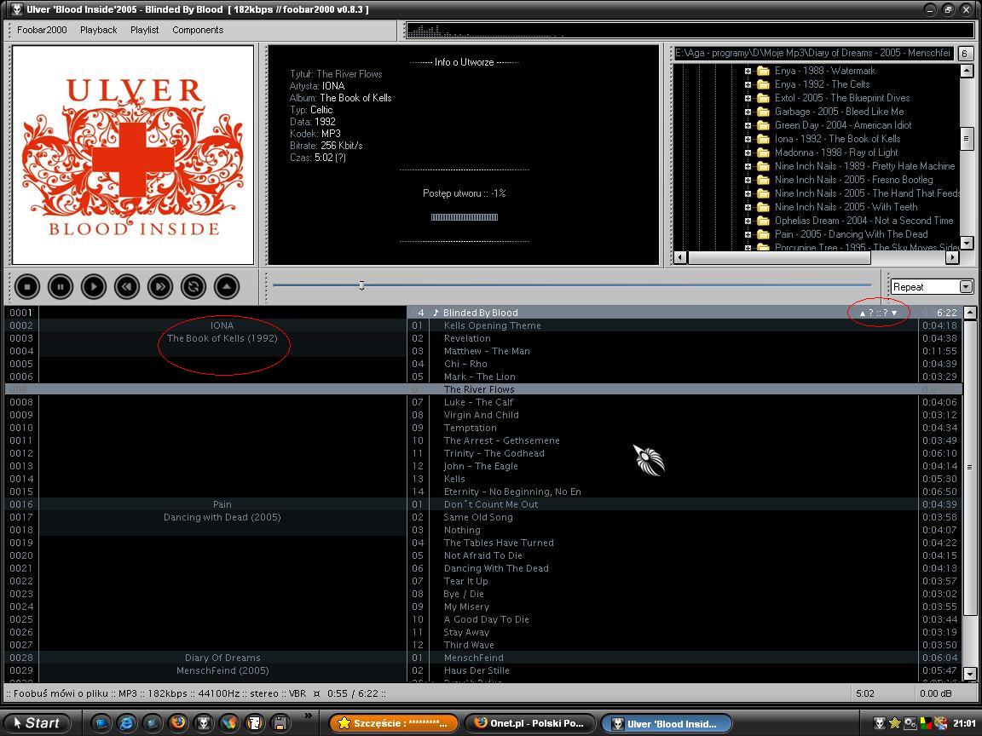Click the Diary Of Dreams group header
This screenshot has width=982, height=736.
(x=222, y=658)
